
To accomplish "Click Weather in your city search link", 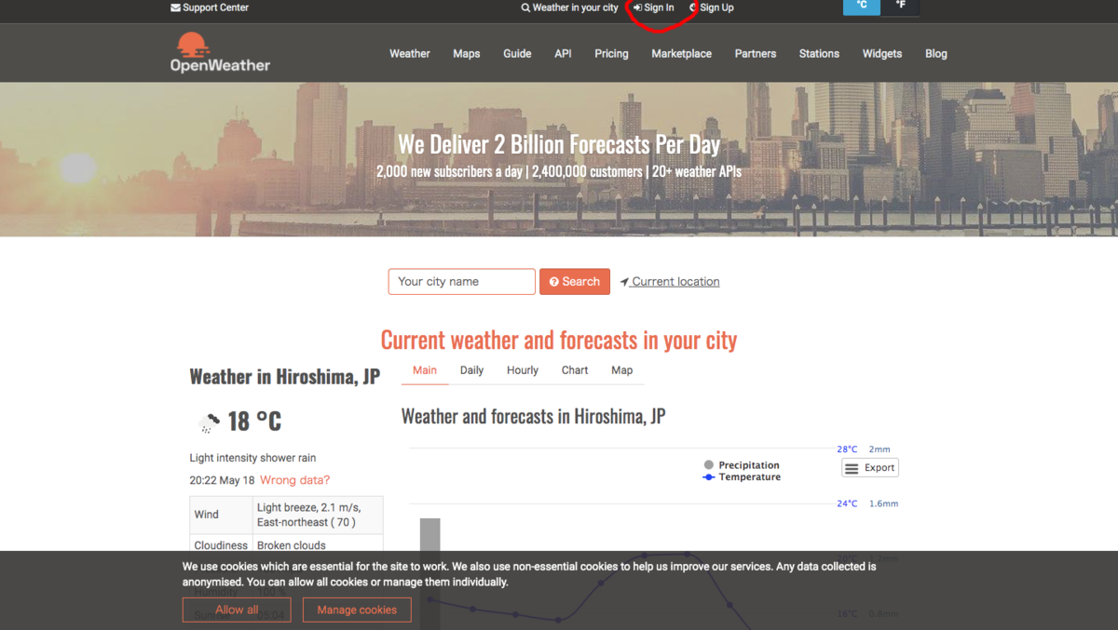I will click(x=569, y=7).
